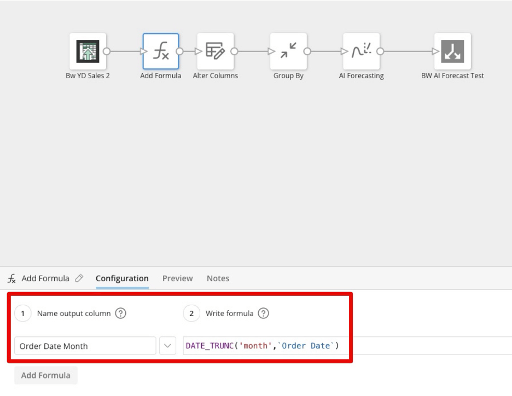The width and height of the screenshot is (512, 396).
Task: Click the 'BW AI Forecast Test' label
Action: pos(452,75)
